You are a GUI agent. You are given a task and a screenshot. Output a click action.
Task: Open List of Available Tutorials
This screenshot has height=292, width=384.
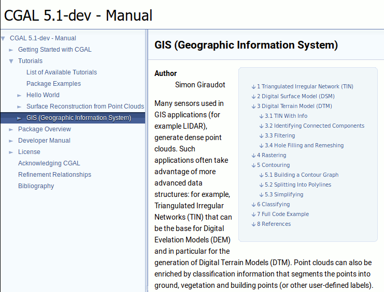pos(62,72)
